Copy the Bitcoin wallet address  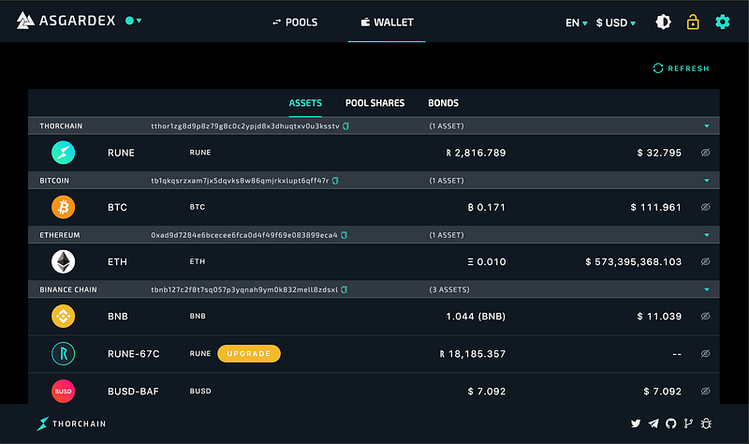[335, 180]
